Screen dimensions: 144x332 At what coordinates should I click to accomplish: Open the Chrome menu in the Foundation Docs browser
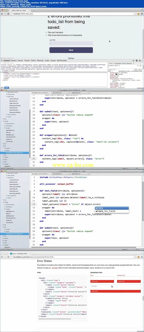(x=142, y=257)
